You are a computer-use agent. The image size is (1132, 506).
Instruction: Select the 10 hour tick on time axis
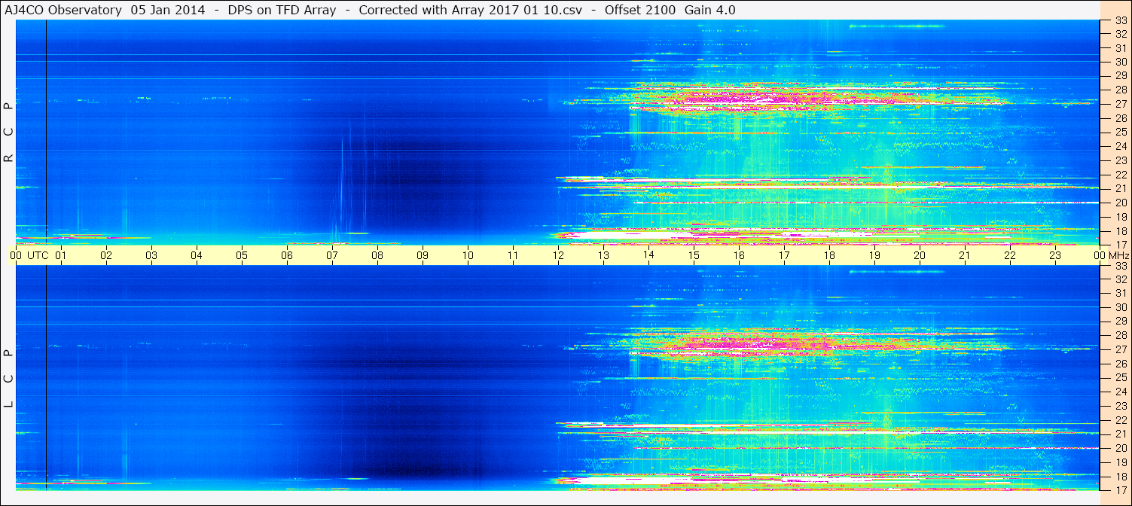[x=468, y=255]
